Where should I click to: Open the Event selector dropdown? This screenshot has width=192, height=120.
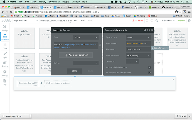click(56, 21)
